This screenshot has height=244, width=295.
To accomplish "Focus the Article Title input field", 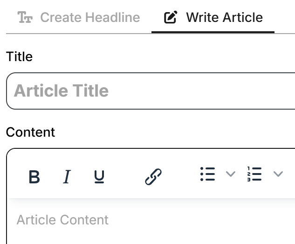I will 186,91.
